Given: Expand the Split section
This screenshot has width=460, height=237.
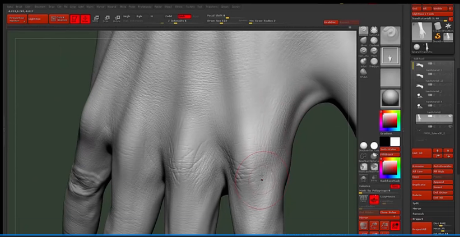Looking at the screenshot, I should 416,203.
